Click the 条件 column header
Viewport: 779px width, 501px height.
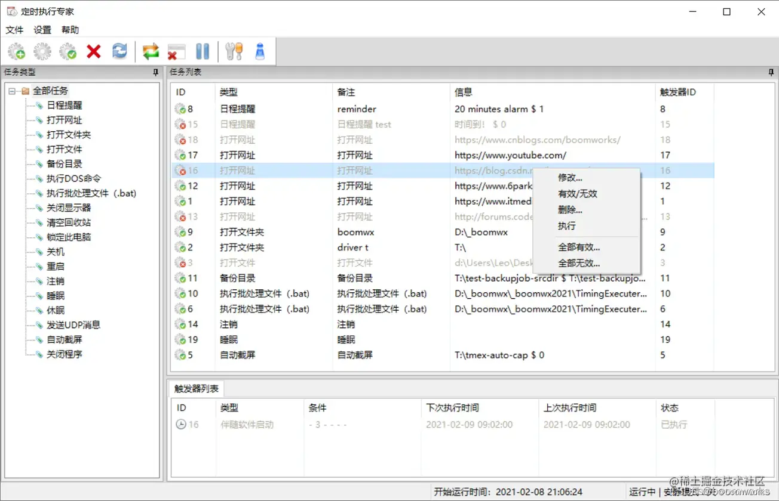coord(362,408)
